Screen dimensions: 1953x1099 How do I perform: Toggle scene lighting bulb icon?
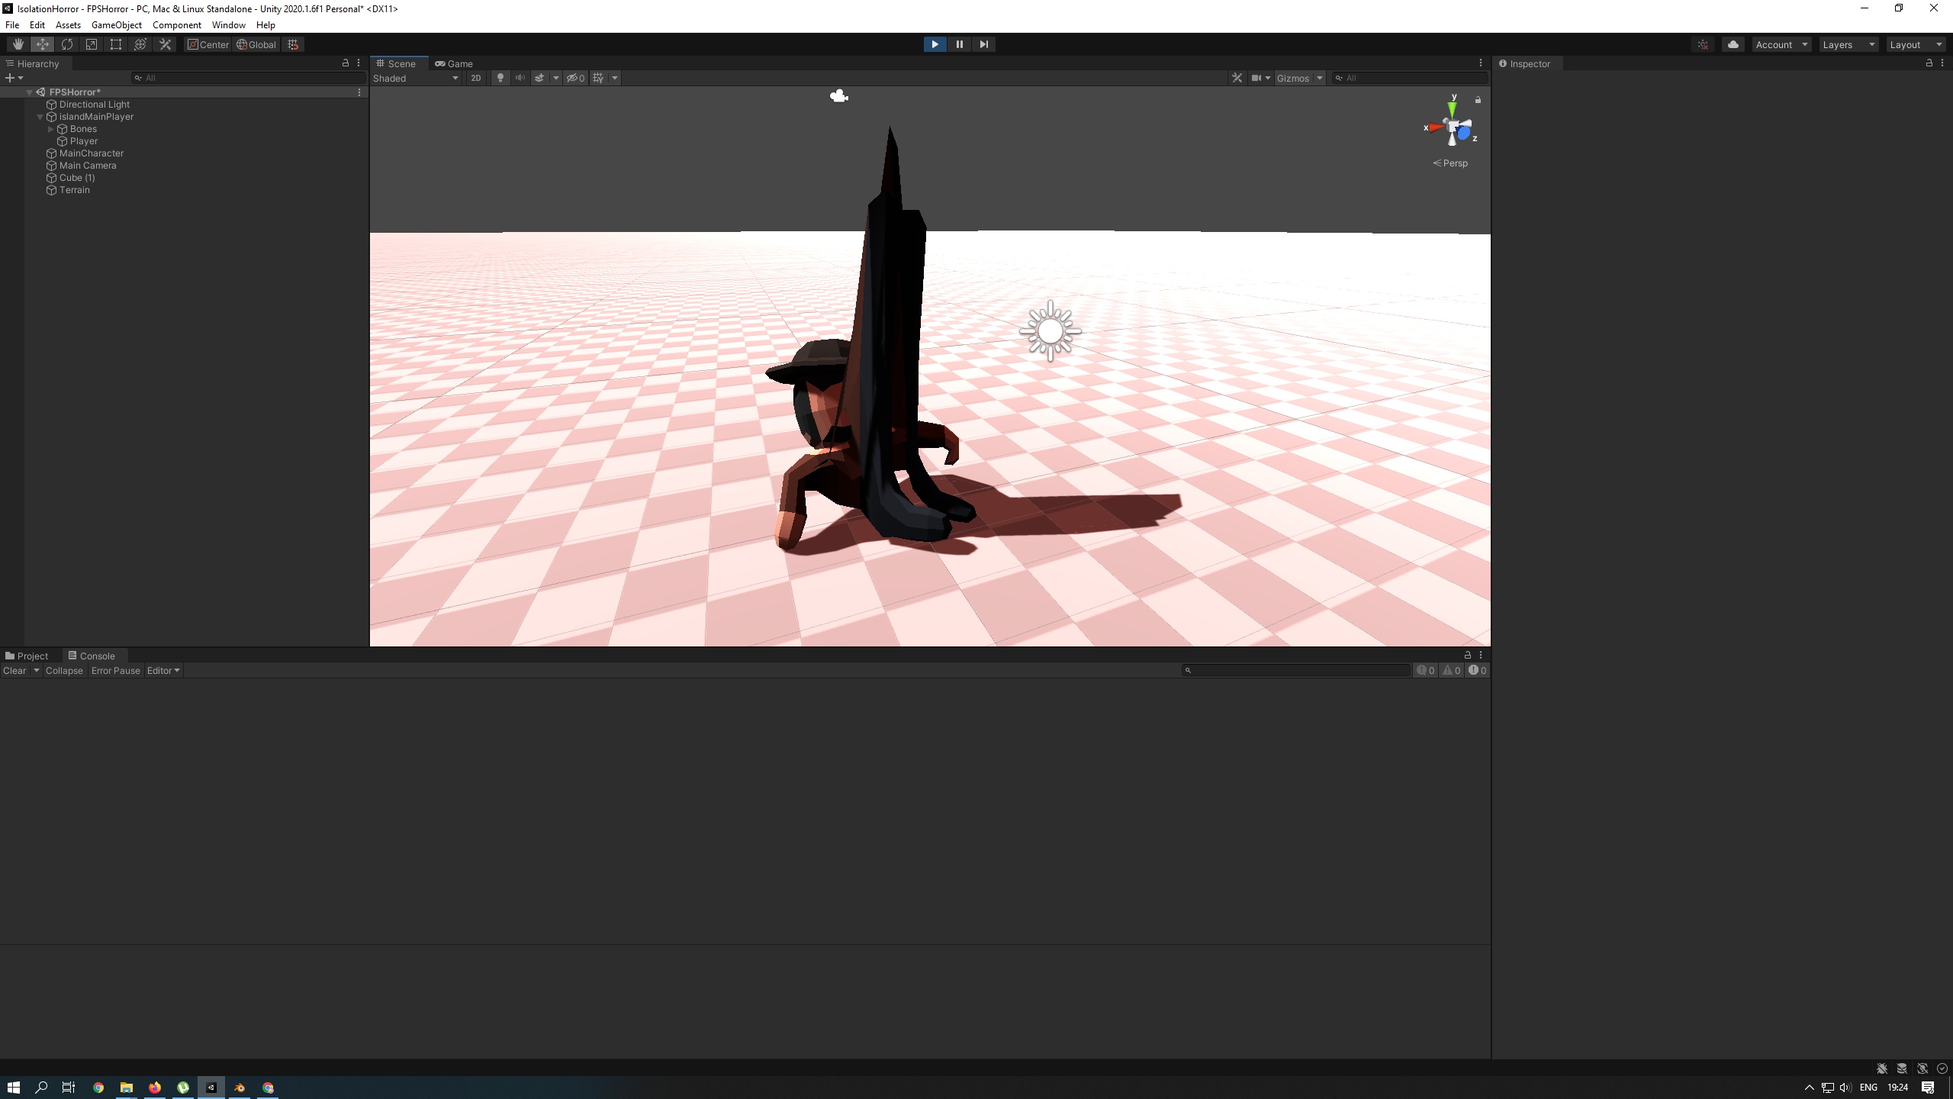coord(500,78)
